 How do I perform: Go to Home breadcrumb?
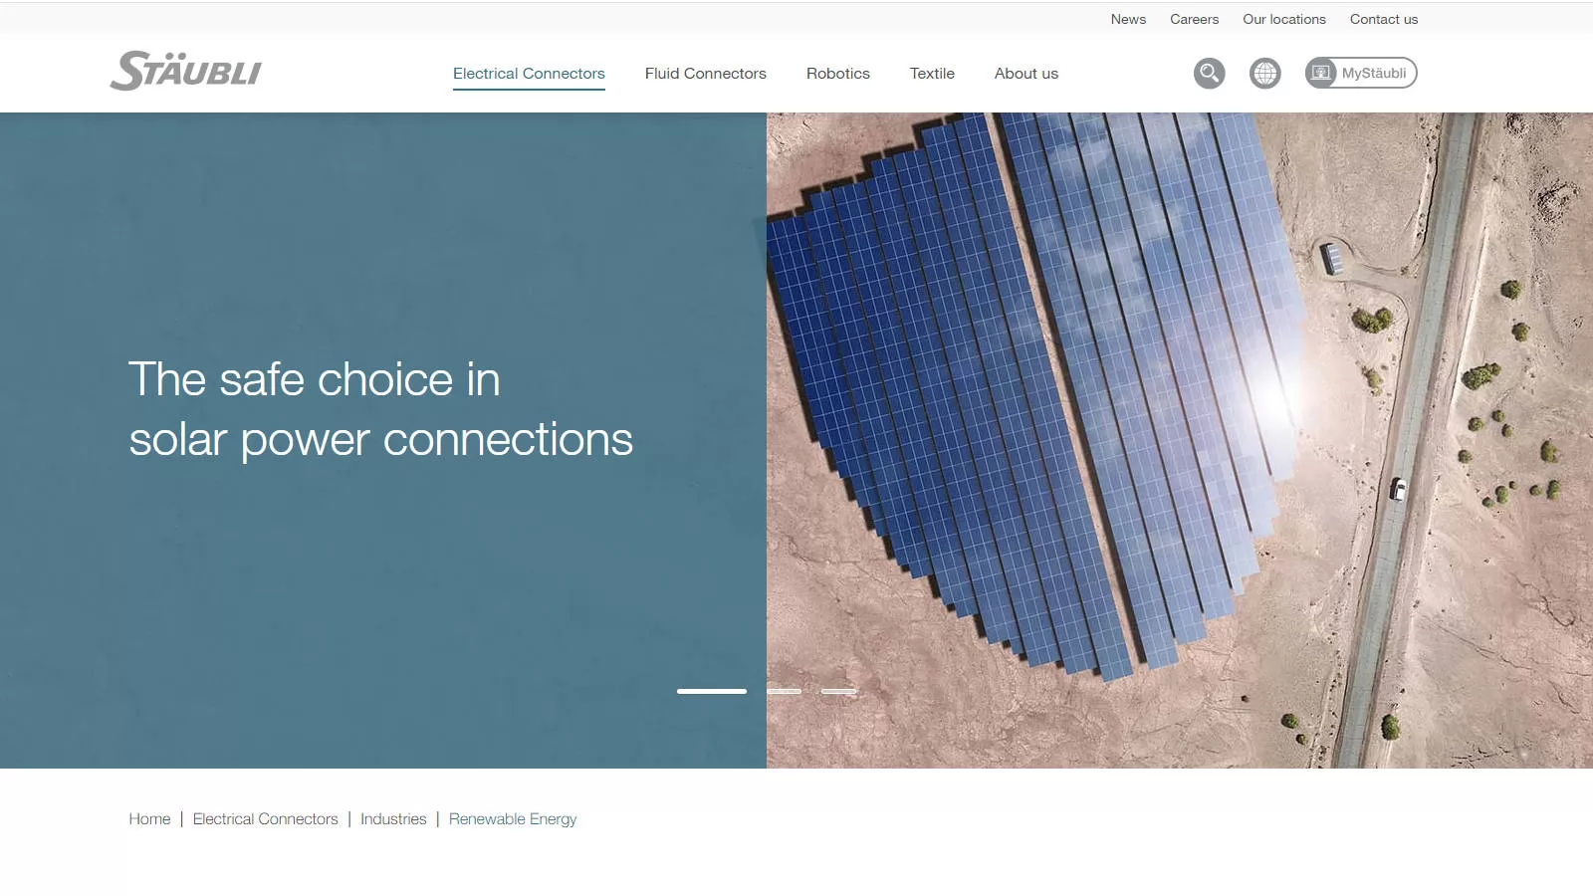point(149,819)
